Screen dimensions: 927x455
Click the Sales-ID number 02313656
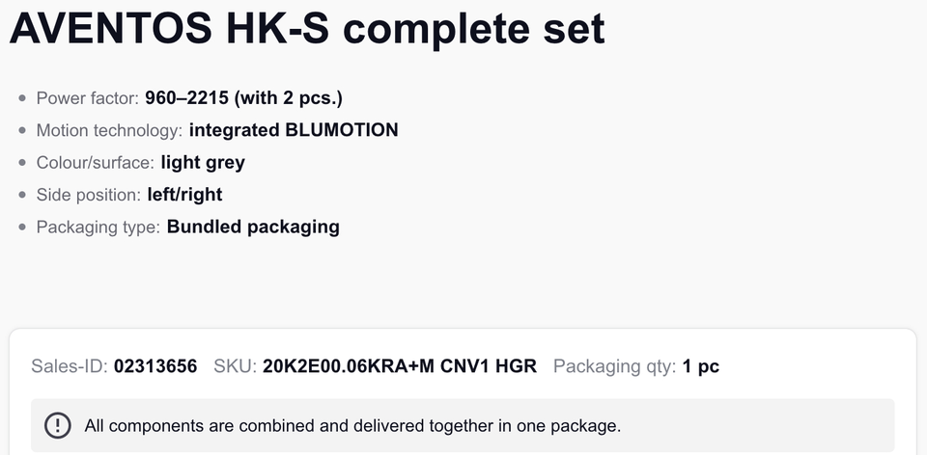[155, 366]
